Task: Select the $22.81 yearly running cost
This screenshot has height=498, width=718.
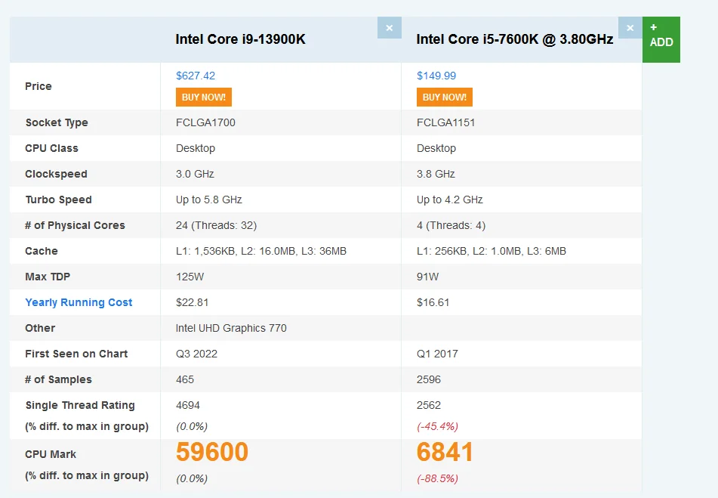Action: (x=193, y=302)
